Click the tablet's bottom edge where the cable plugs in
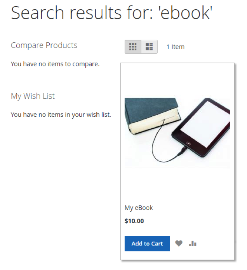 (x=187, y=145)
